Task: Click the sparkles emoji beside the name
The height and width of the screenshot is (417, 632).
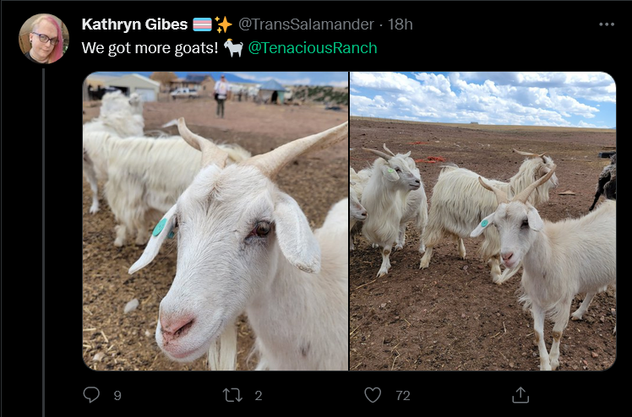Action: coord(224,24)
